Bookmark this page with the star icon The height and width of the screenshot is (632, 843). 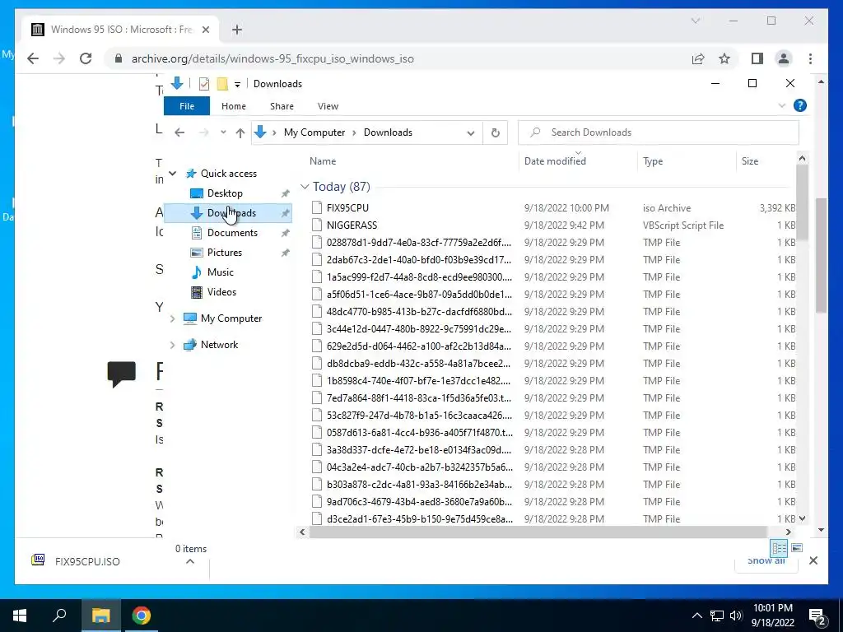click(x=724, y=58)
